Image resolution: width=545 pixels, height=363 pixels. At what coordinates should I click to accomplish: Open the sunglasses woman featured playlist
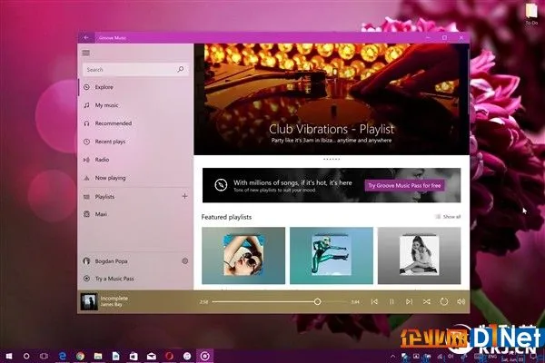(243, 256)
